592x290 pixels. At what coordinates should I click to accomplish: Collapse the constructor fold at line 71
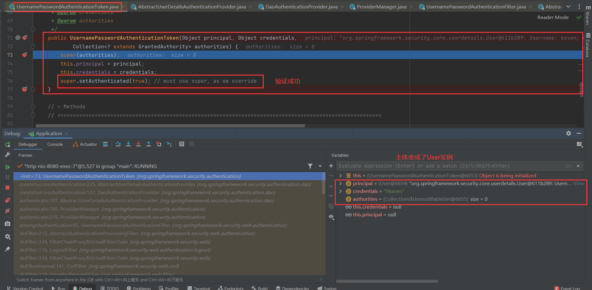(33, 47)
